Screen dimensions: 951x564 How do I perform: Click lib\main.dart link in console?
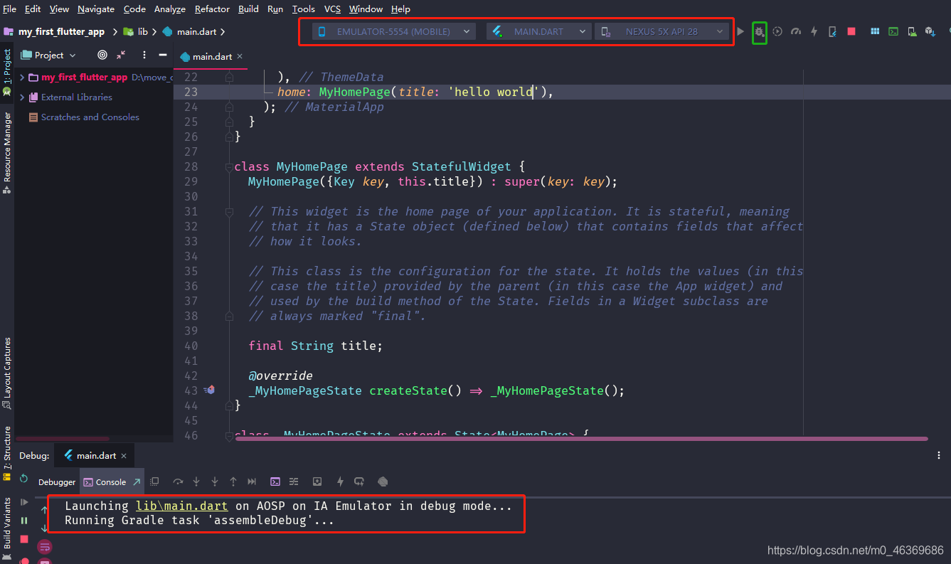(182, 506)
